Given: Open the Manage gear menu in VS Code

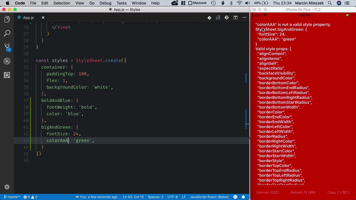Looking at the screenshot, I should click(x=7, y=187).
